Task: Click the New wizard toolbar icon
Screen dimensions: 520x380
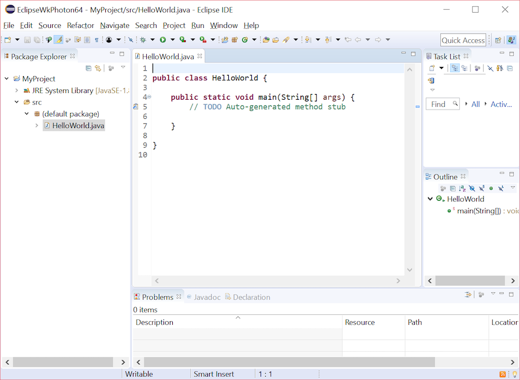Action: point(8,40)
